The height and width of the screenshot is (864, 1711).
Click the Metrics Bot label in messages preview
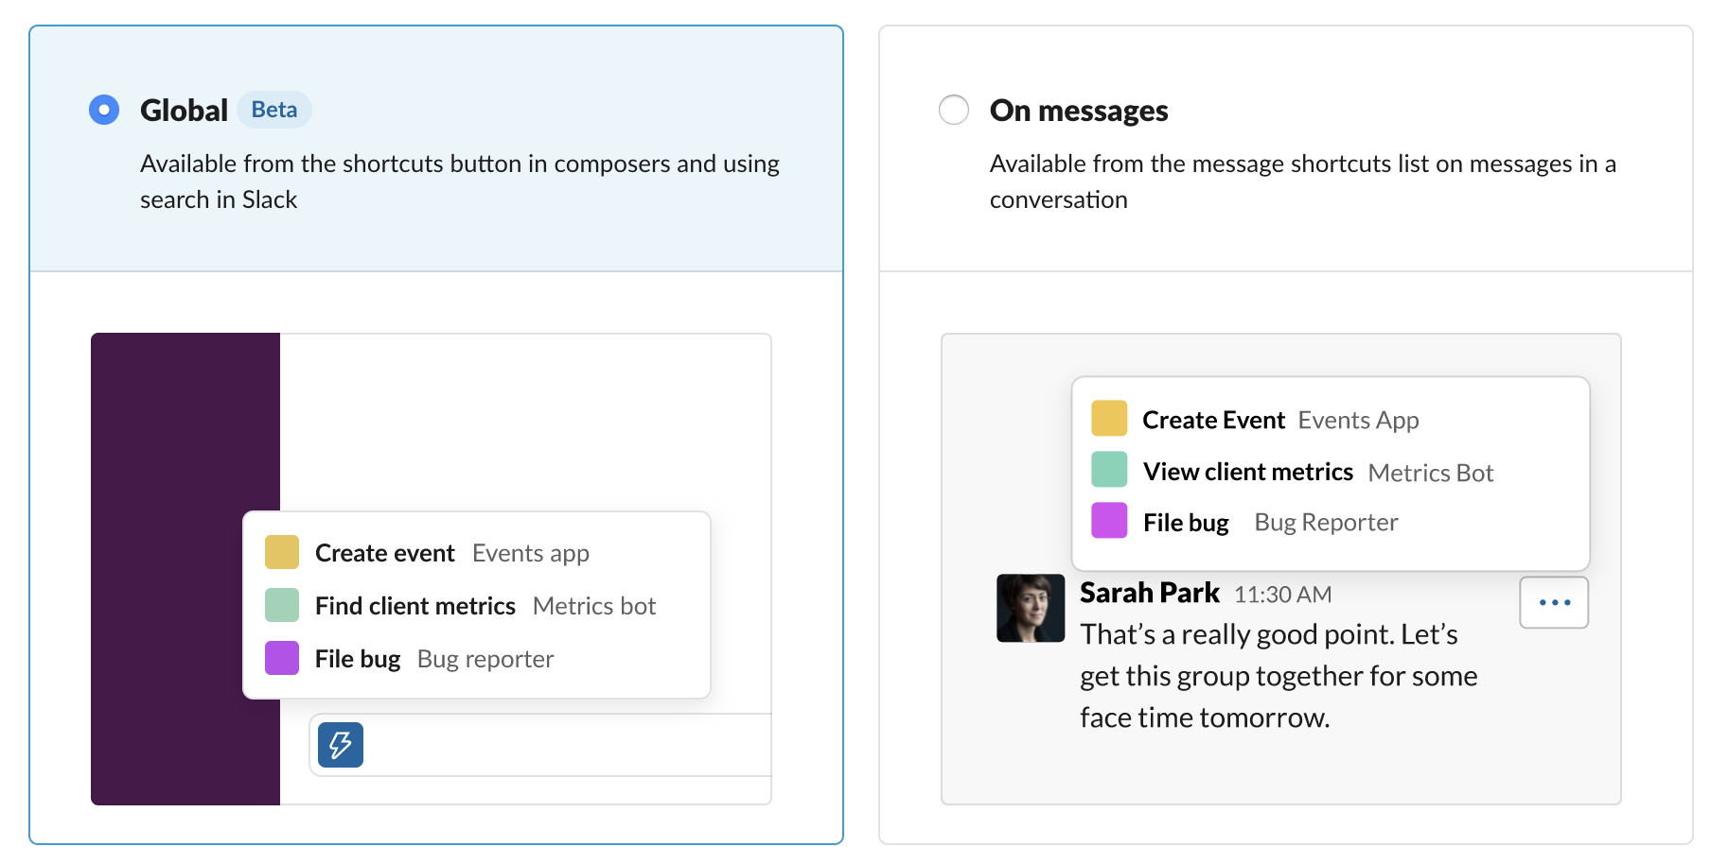(1431, 473)
